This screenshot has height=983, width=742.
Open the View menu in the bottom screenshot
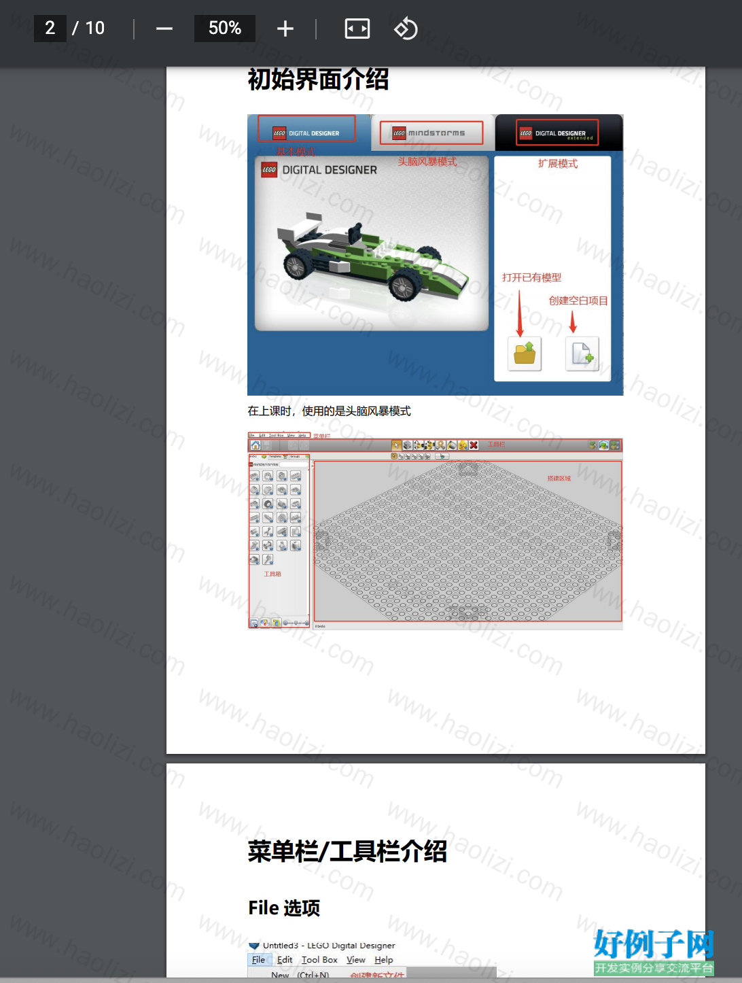click(356, 960)
